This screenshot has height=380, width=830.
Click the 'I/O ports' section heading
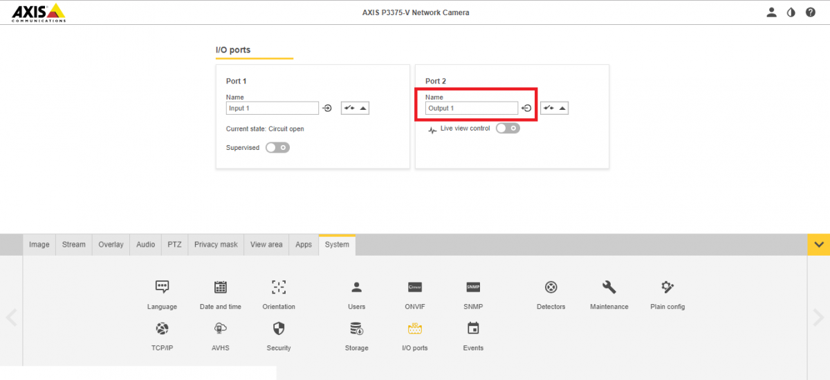pos(233,50)
